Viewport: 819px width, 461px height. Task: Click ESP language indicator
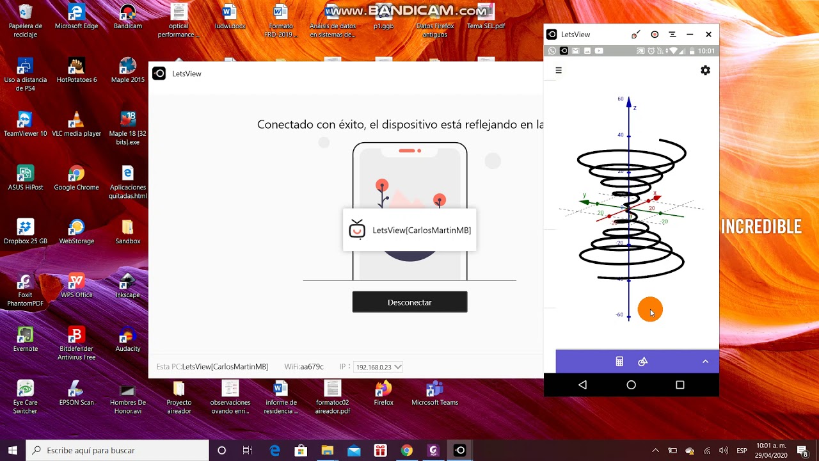coord(742,450)
